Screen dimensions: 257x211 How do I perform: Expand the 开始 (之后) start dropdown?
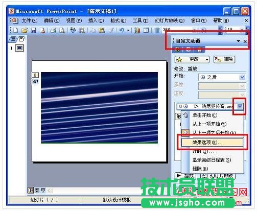[242, 77]
